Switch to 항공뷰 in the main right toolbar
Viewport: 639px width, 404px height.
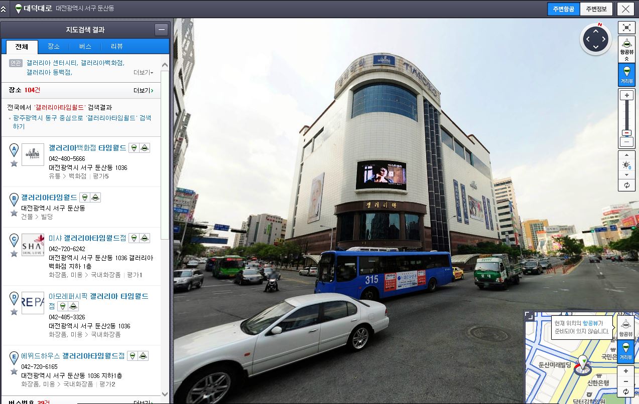[626, 49]
